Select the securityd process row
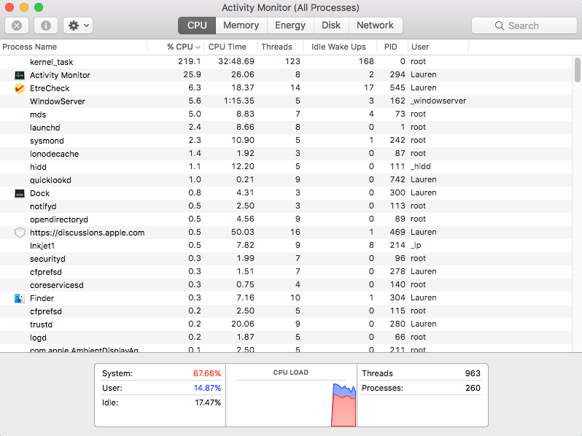The height and width of the screenshot is (436, 582). [x=286, y=259]
